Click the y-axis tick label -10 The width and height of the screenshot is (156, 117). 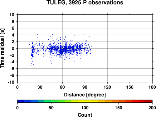[x=11, y=82]
